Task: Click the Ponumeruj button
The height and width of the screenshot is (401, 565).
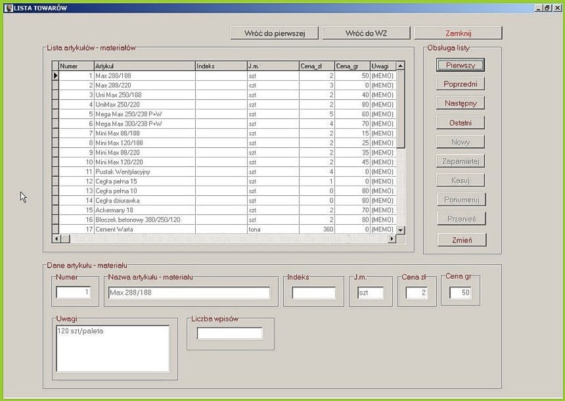Action: (x=462, y=199)
